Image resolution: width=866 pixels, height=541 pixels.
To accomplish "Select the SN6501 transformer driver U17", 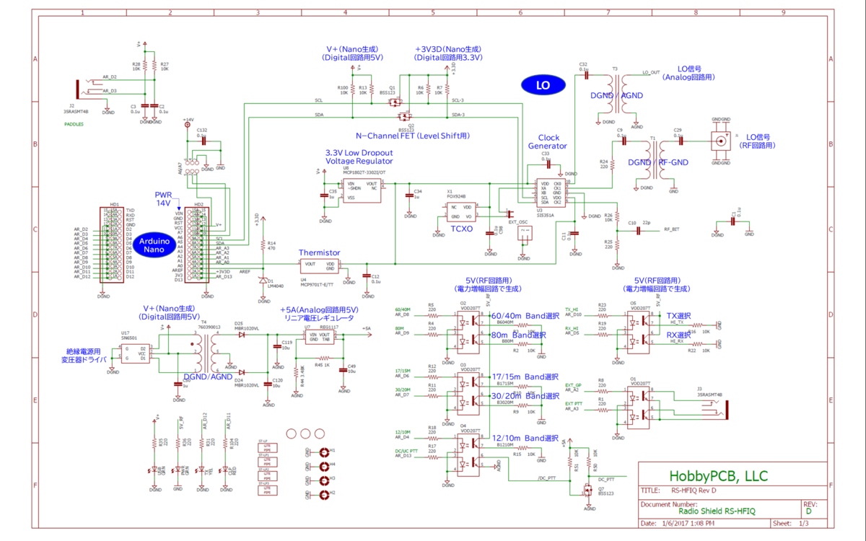I will (136, 353).
